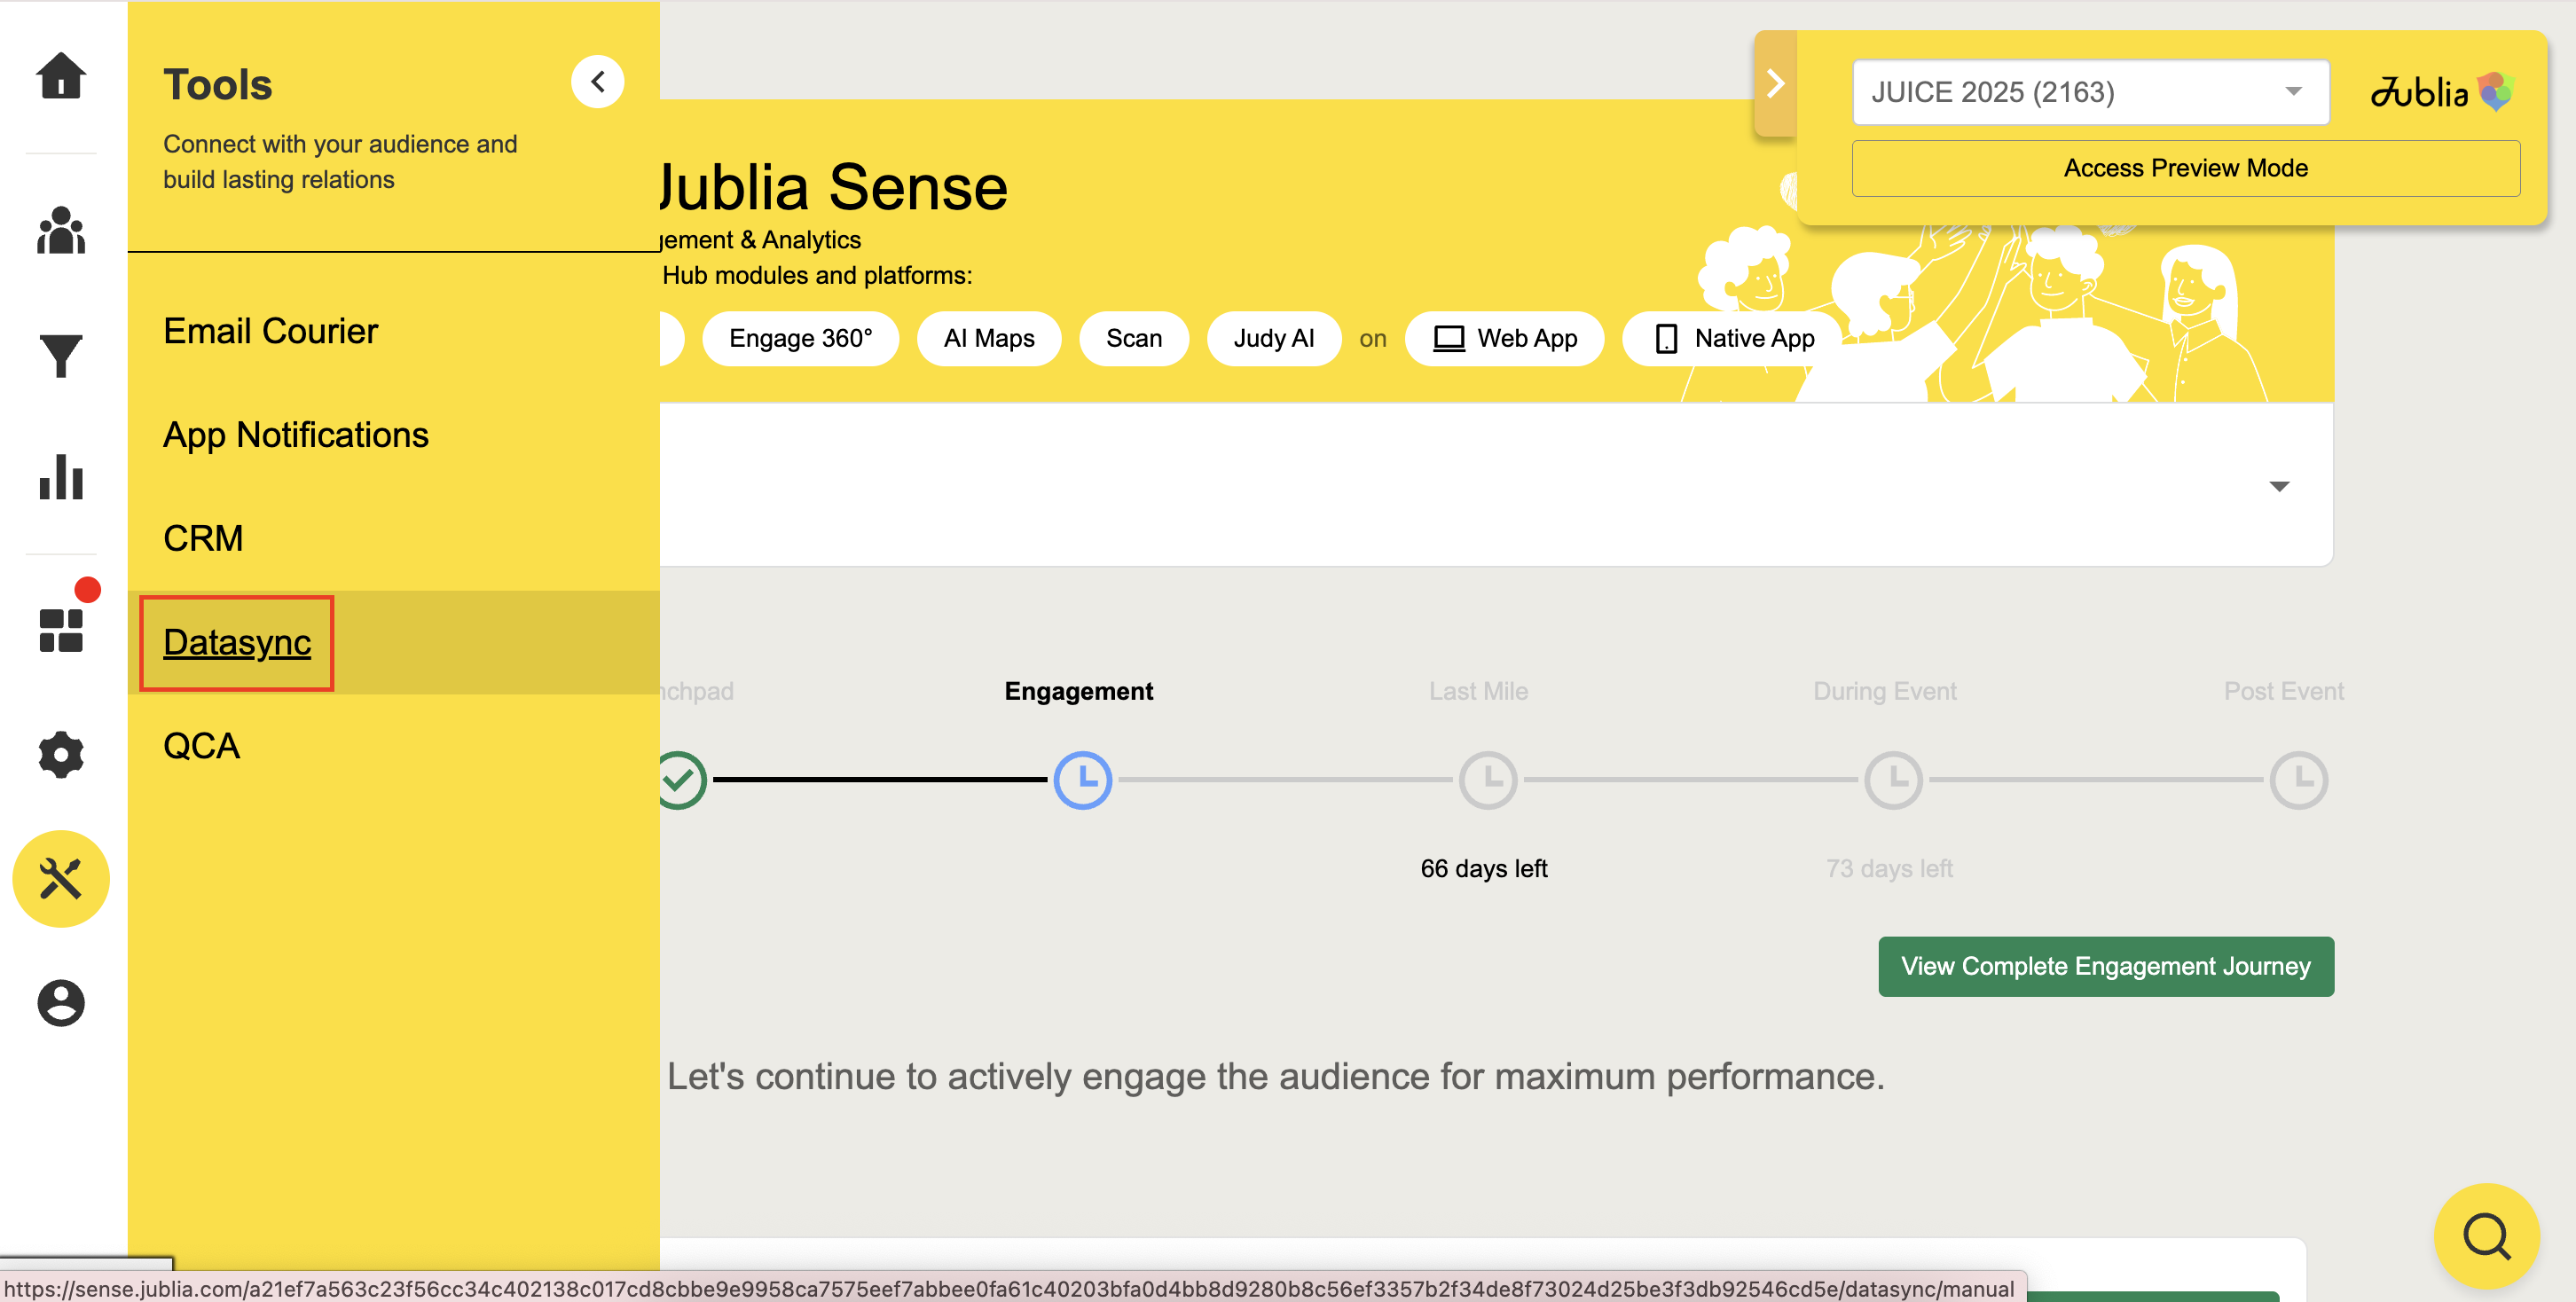The width and height of the screenshot is (2576, 1302).
Task: Open Dashboard modules icon with red badge
Action: (61, 629)
